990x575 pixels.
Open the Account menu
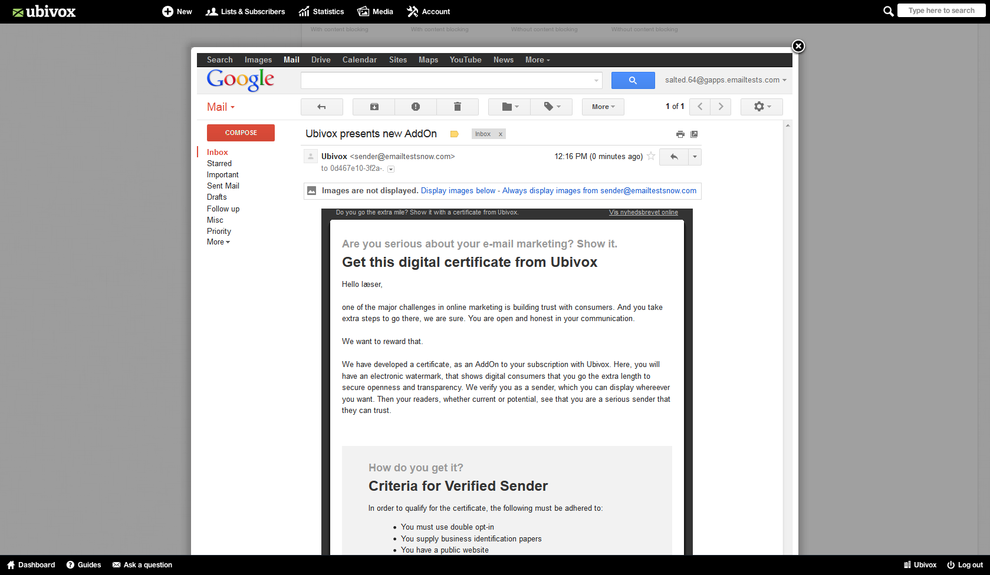click(428, 11)
